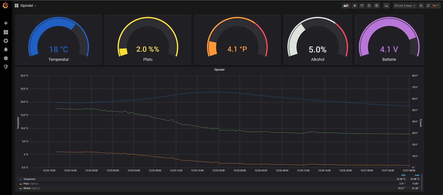Open the Dashboards grid icon in sidebar

coord(6,32)
